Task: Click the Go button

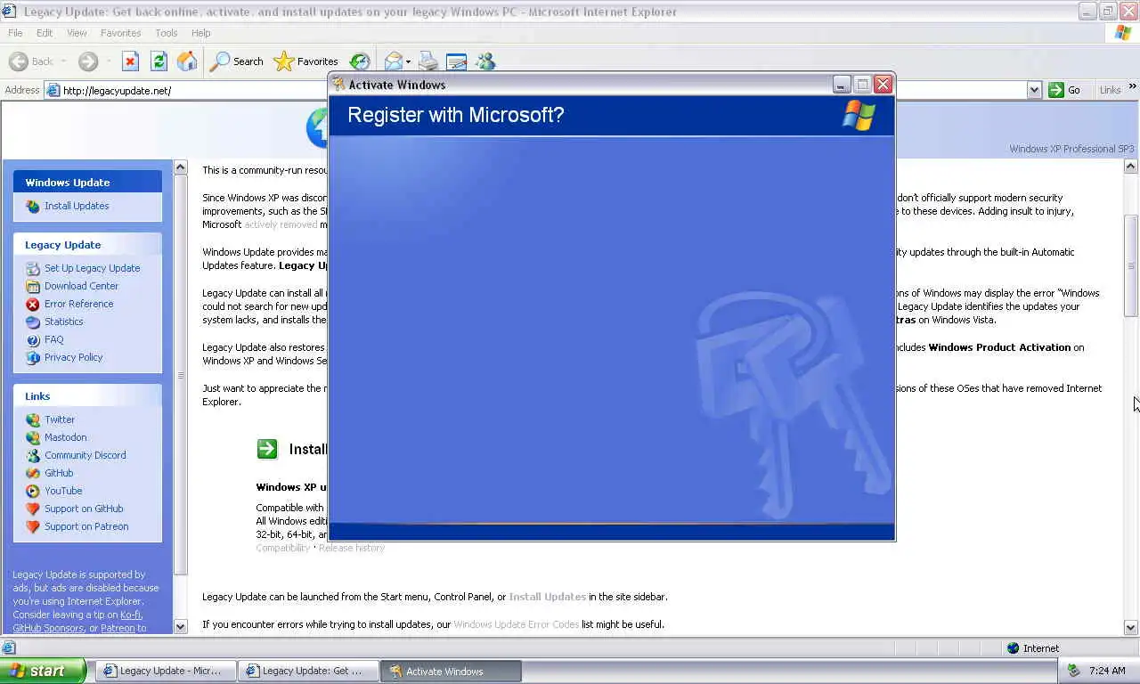Action: point(1065,90)
